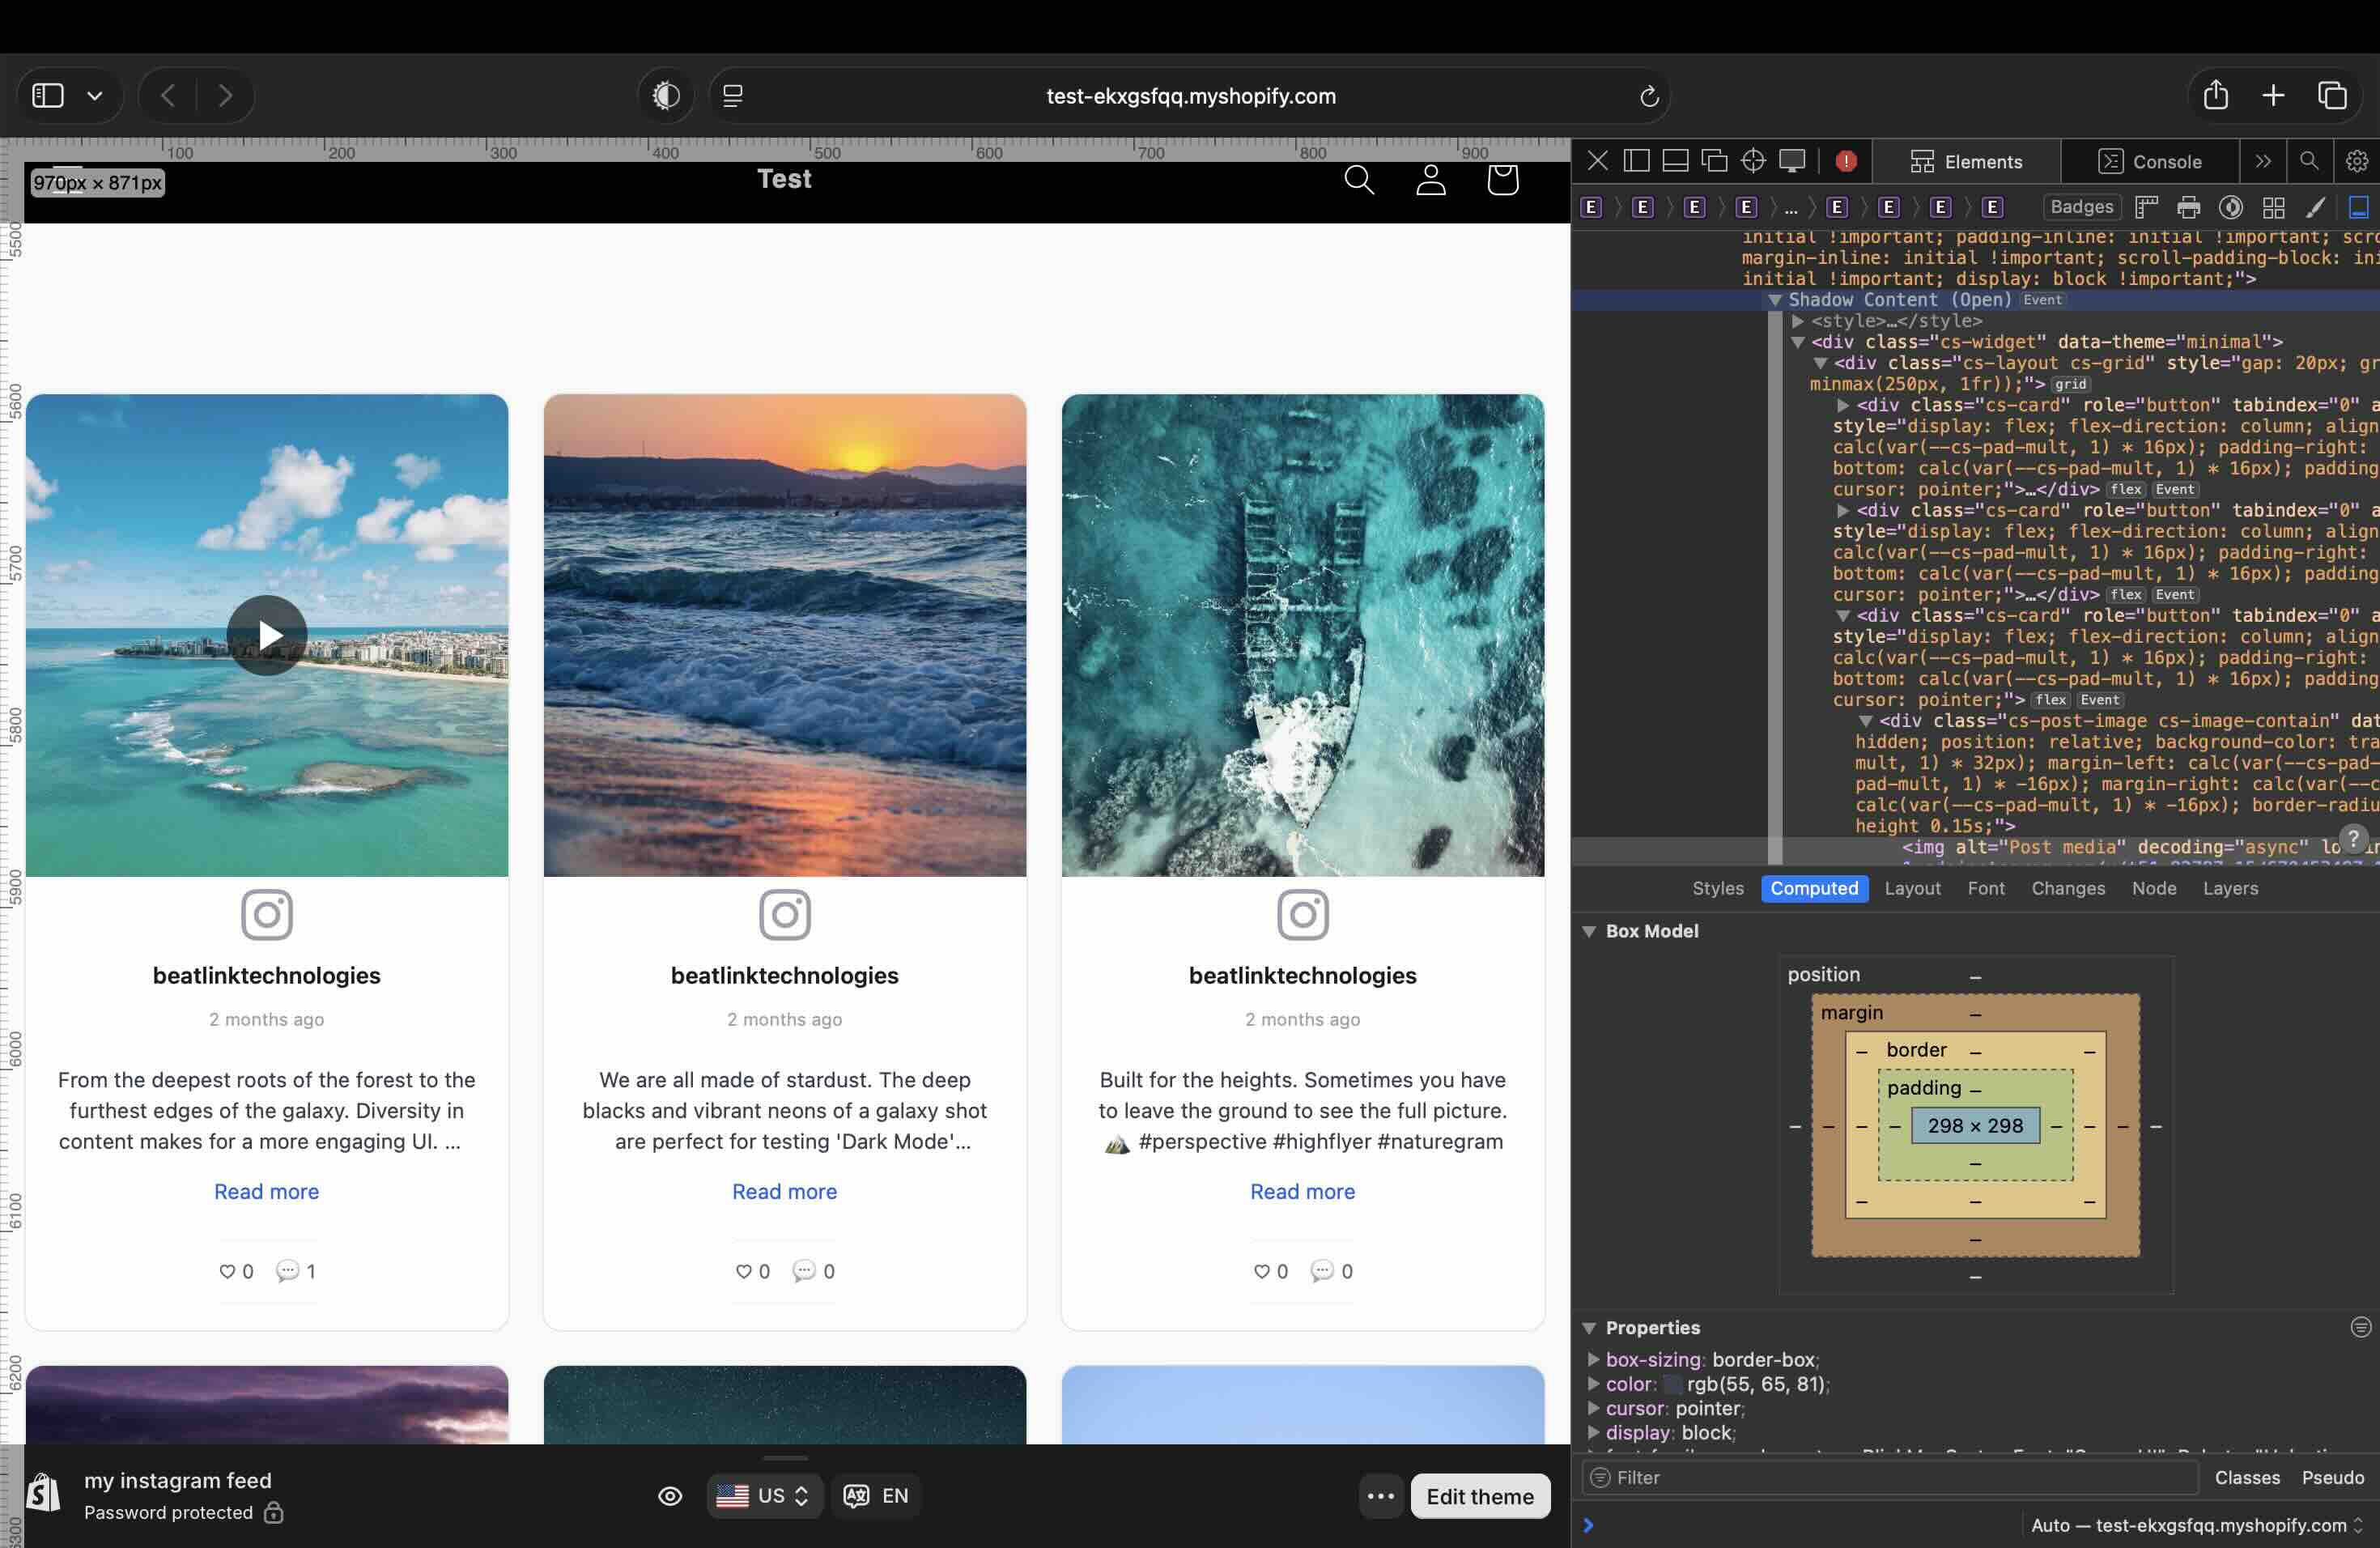Go back with the browser back arrow
The height and width of the screenshot is (1548, 2380).
point(168,95)
